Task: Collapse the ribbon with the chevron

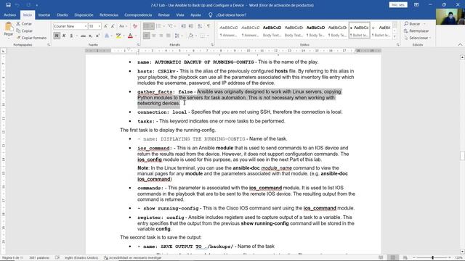Action: (460, 45)
